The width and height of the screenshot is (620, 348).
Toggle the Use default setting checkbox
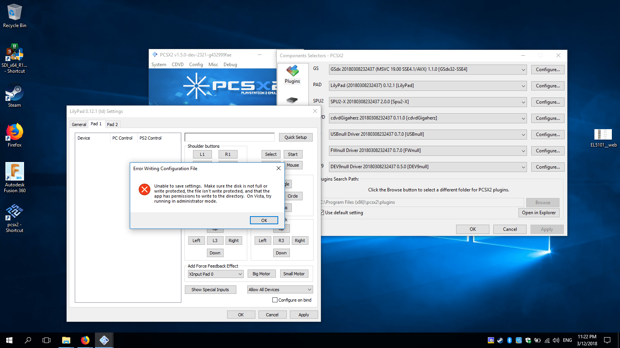[322, 212]
